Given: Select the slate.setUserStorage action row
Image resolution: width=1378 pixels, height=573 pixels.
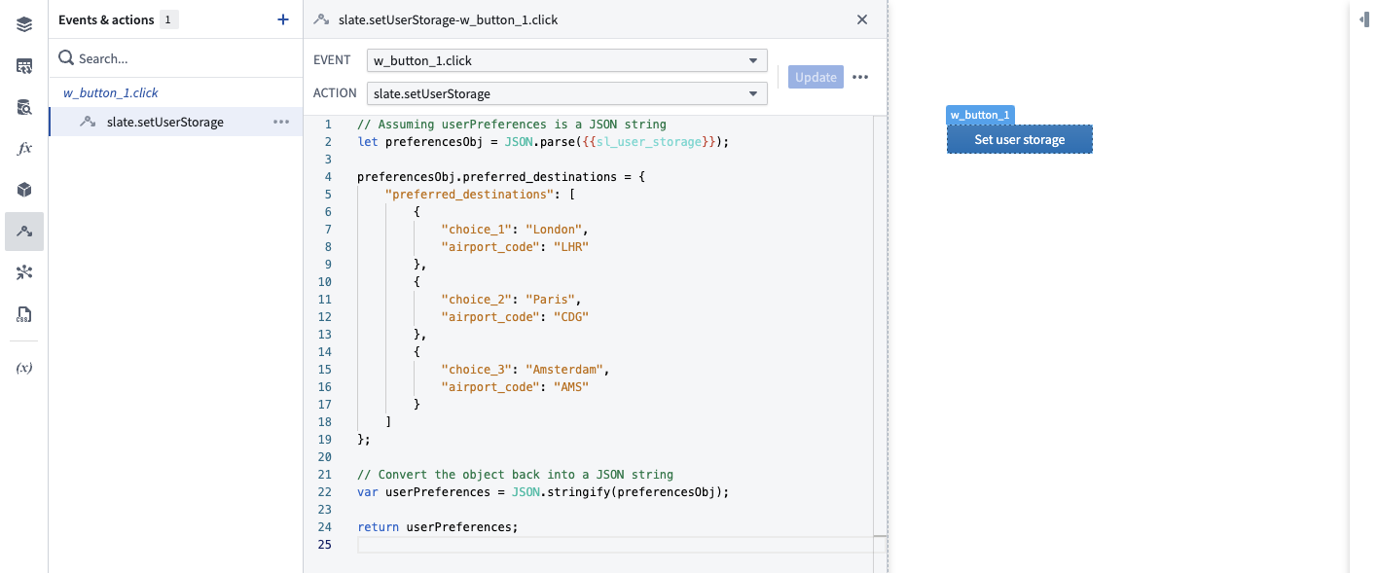Looking at the screenshot, I should (175, 122).
